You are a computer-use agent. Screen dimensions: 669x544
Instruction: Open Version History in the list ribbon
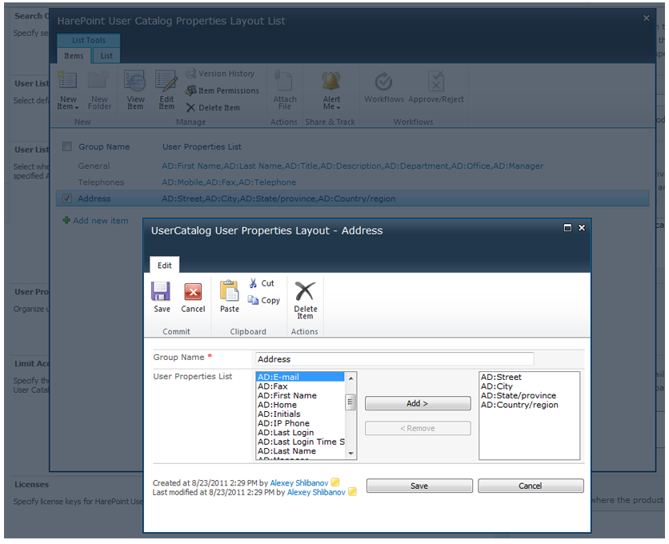220,74
